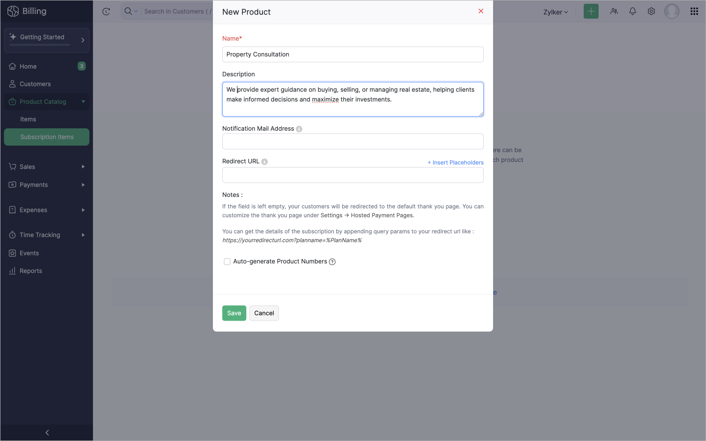Open the user profile avatar
Viewport: 706px width, 441px height.
[x=672, y=11]
